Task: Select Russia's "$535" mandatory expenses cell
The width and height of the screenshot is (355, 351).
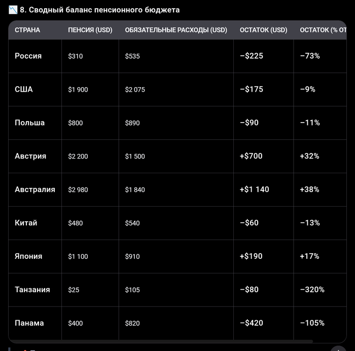Action: click(132, 56)
